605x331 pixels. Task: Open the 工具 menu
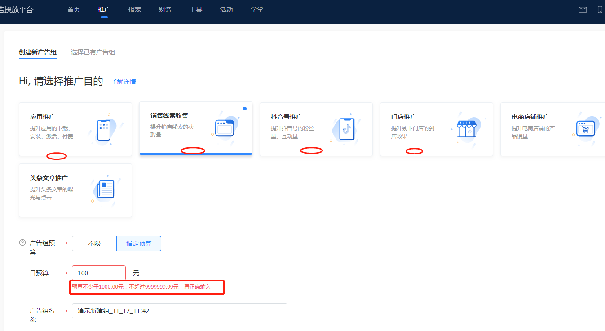click(196, 9)
